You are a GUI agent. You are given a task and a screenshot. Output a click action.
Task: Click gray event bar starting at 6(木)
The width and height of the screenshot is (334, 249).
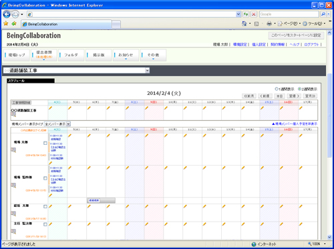[101, 200]
